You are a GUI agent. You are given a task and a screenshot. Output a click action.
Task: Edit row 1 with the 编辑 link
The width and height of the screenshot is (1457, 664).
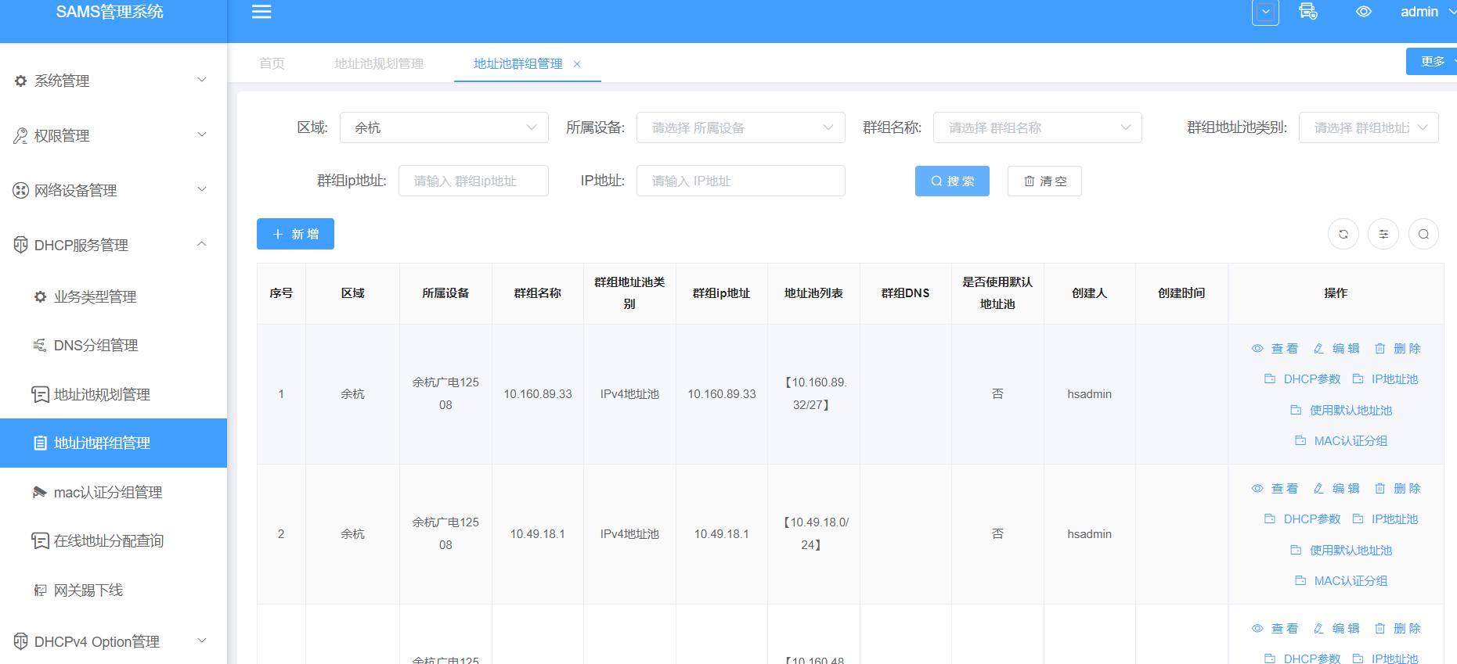[1336, 348]
